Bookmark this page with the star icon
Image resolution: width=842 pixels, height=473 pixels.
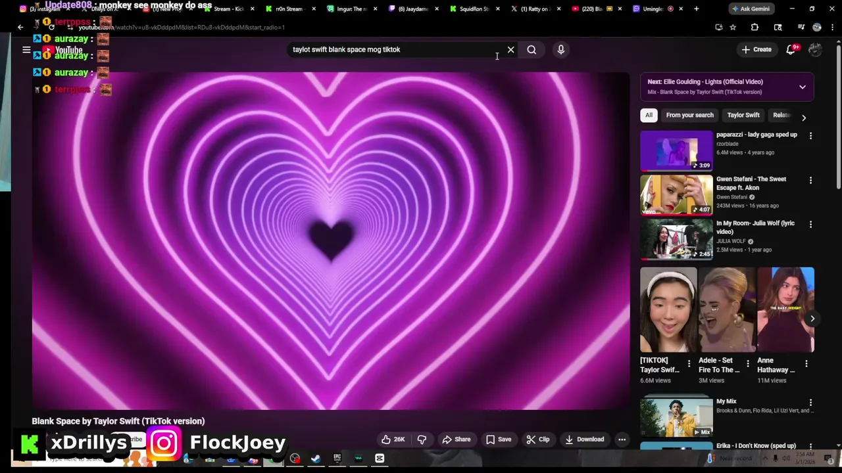[733, 27]
